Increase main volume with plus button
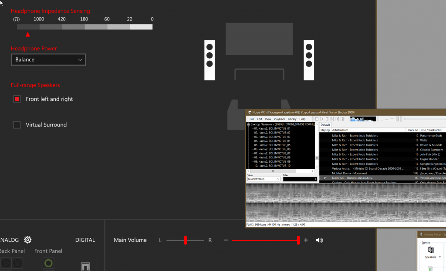 306,240
